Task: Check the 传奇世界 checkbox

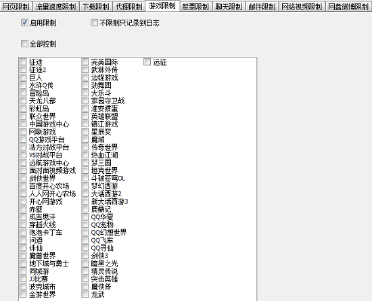Action: click(x=85, y=147)
